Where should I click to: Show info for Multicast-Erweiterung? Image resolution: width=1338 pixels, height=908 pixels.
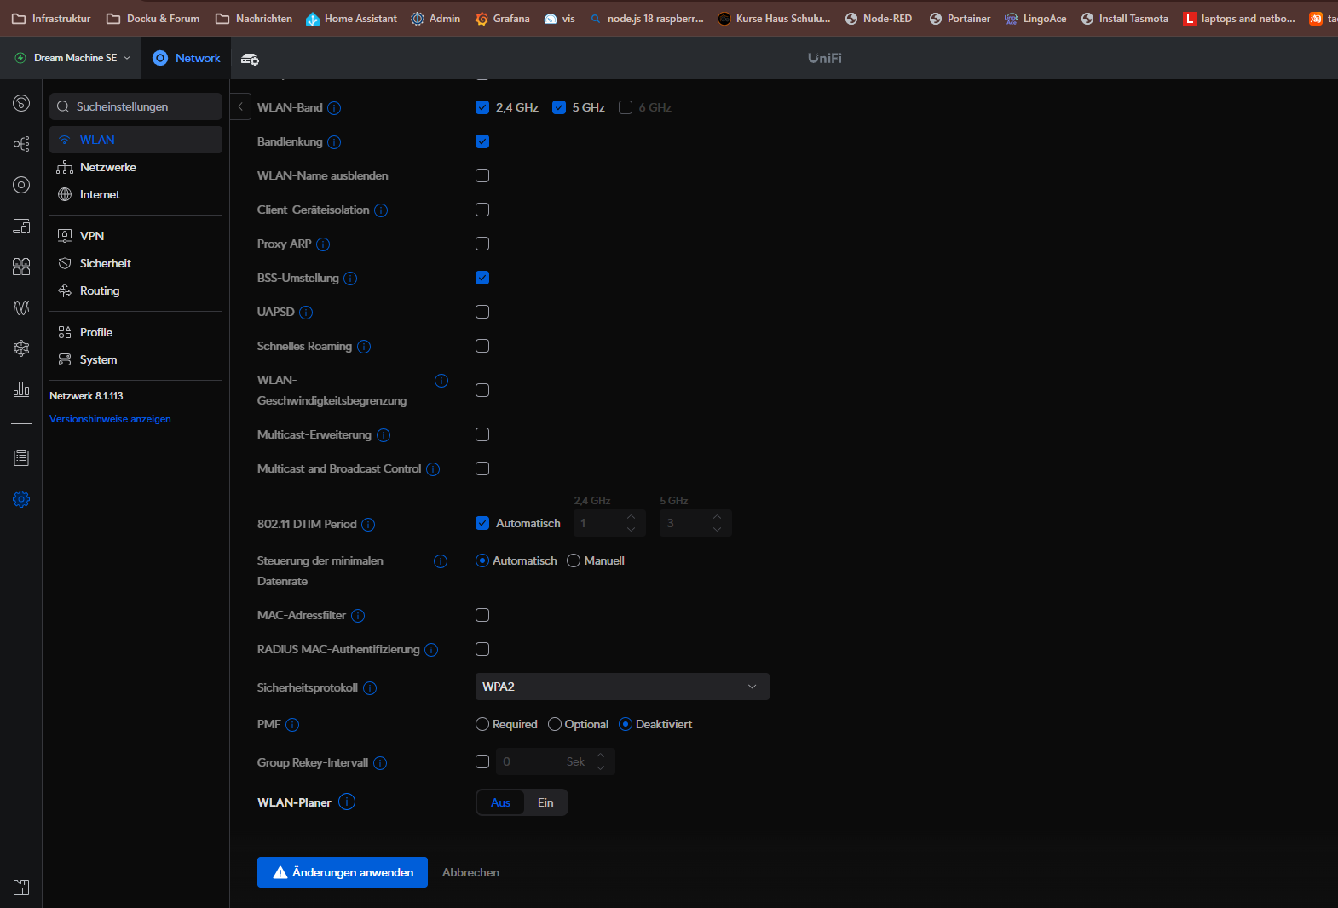pyautogui.click(x=384, y=435)
